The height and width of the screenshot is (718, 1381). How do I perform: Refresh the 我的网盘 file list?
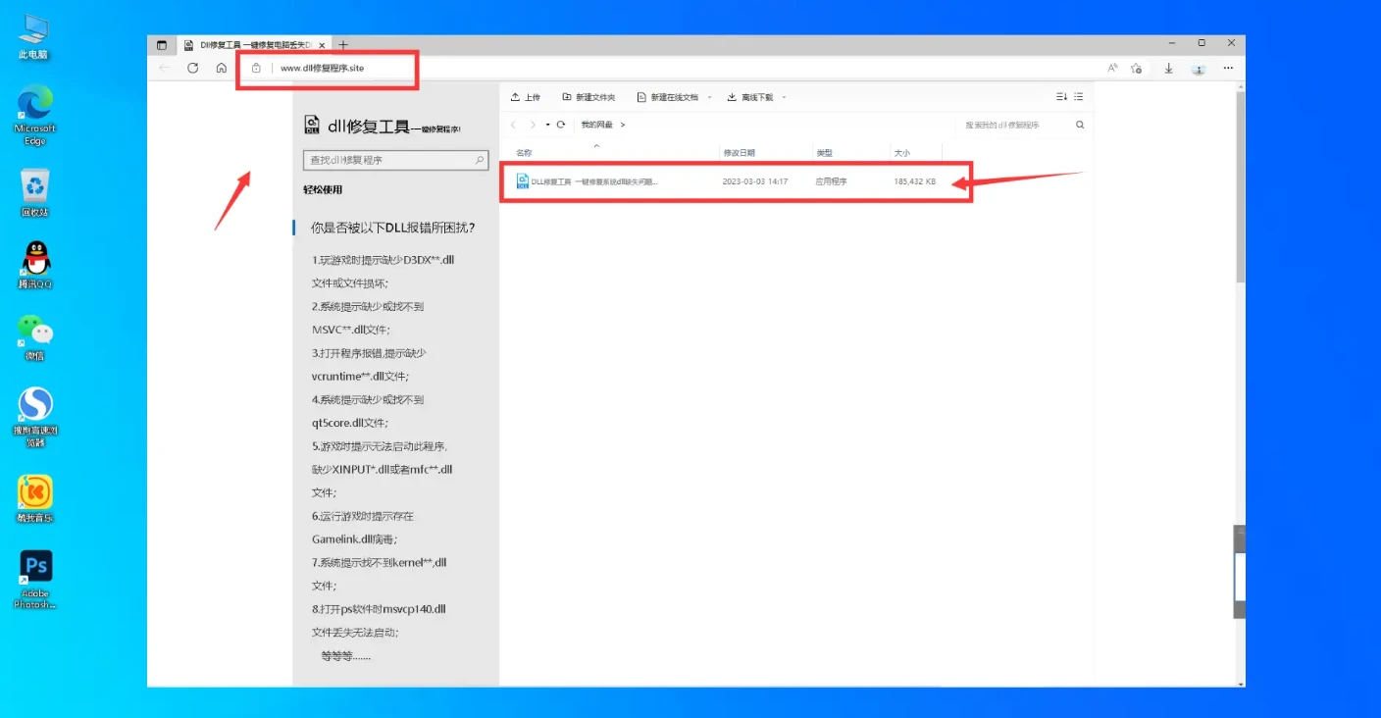coord(562,125)
